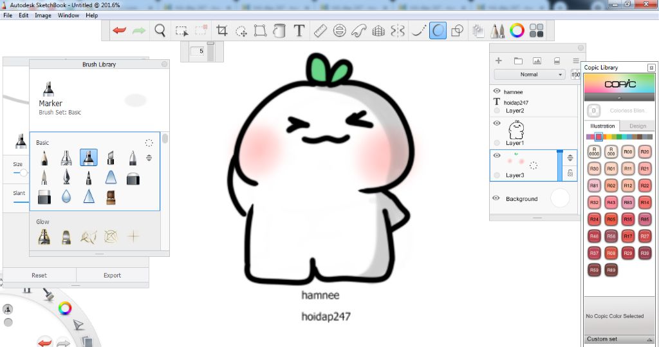The image size is (659, 347).
Task: Open the Basic brush set options circle
Action: 149,142
